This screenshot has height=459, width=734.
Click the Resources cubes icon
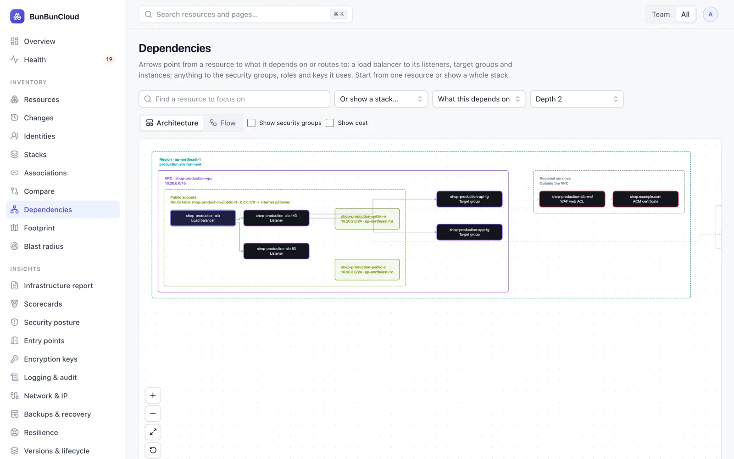pos(15,100)
